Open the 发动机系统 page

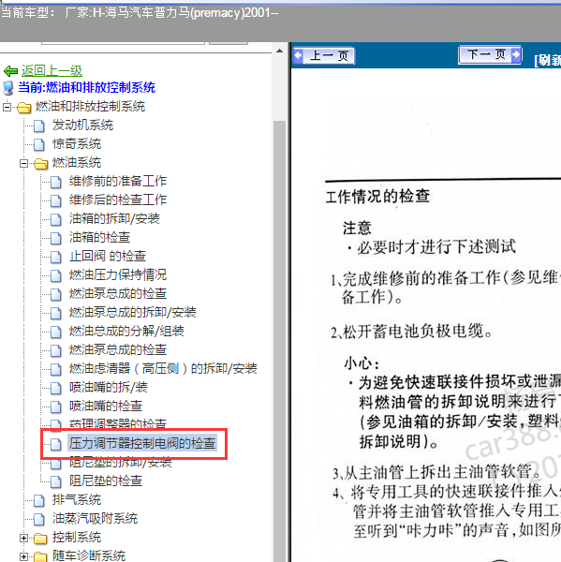82,126
